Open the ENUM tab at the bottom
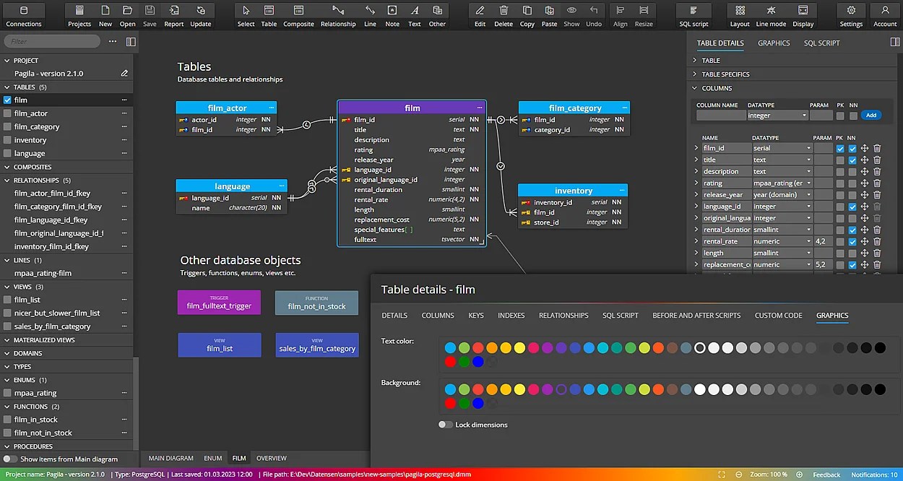903x481 pixels. click(x=213, y=458)
